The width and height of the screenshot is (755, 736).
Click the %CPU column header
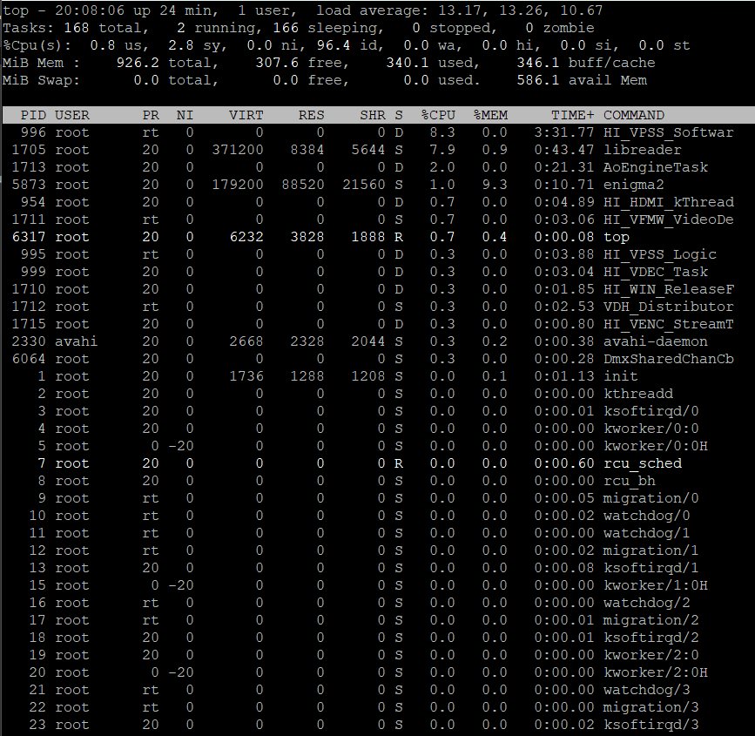(439, 115)
